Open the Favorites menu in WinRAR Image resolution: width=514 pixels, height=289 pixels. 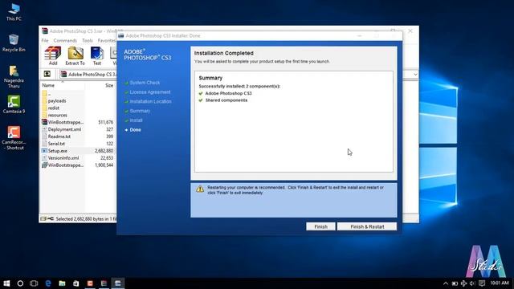pos(107,40)
